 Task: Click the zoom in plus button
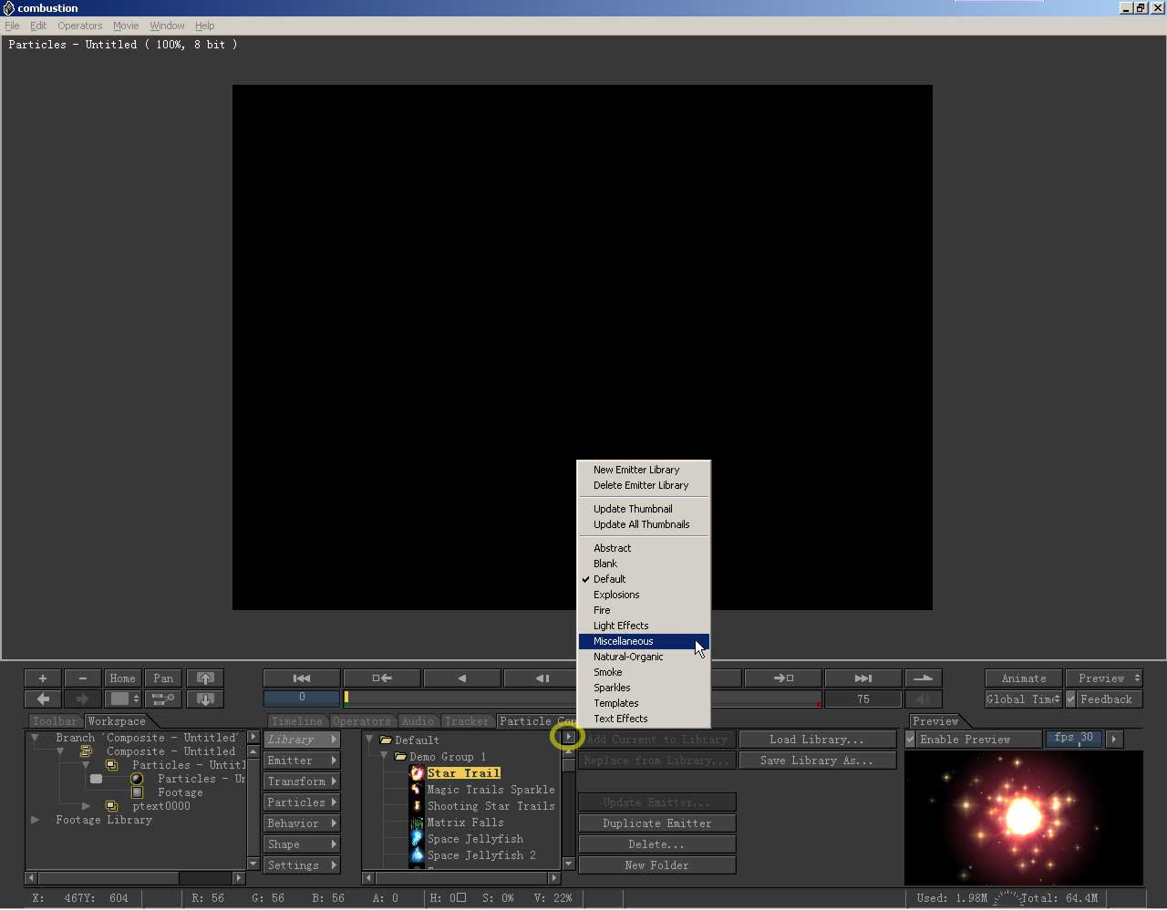click(42, 678)
